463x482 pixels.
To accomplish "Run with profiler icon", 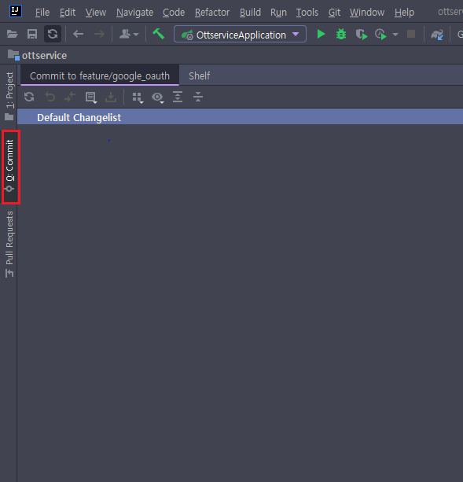I will point(380,34).
